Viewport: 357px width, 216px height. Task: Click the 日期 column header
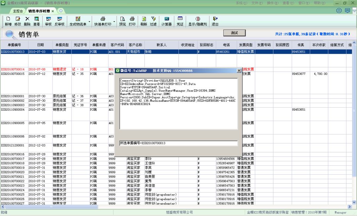click(40, 45)
